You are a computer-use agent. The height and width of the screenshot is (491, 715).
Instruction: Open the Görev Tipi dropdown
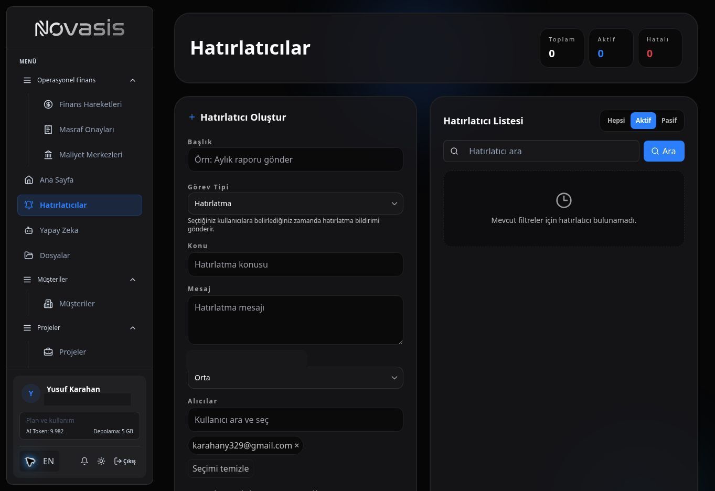click(295, 204)
